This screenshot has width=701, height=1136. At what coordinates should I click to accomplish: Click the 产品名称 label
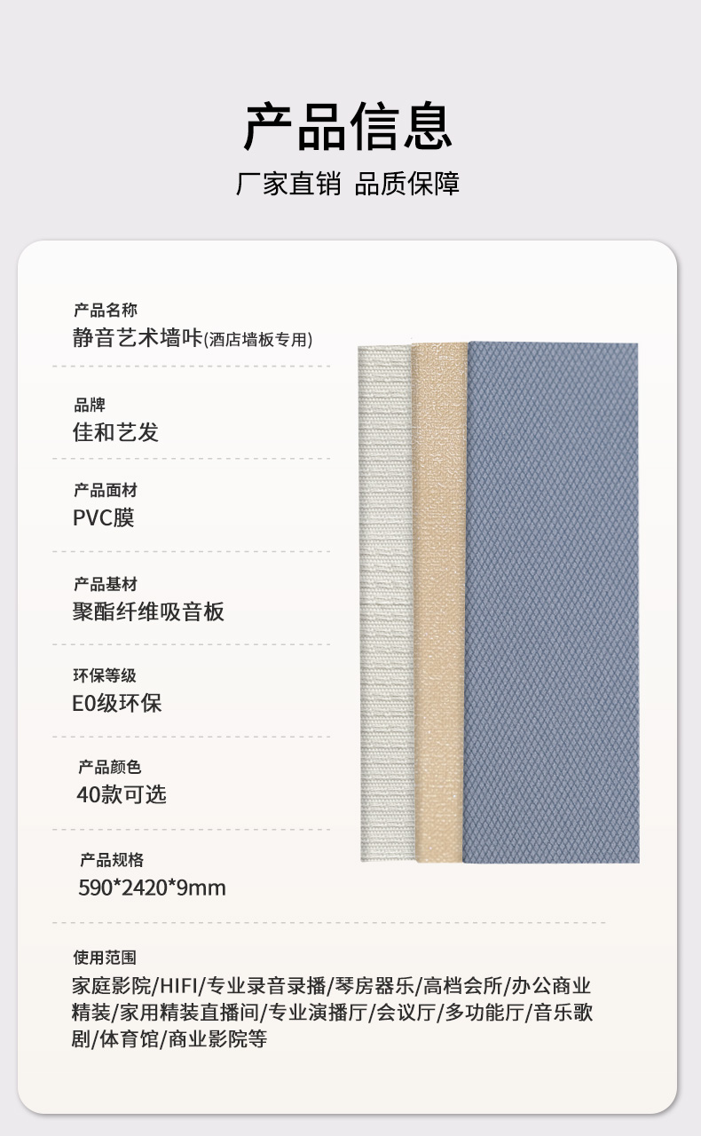pos(105,311)
